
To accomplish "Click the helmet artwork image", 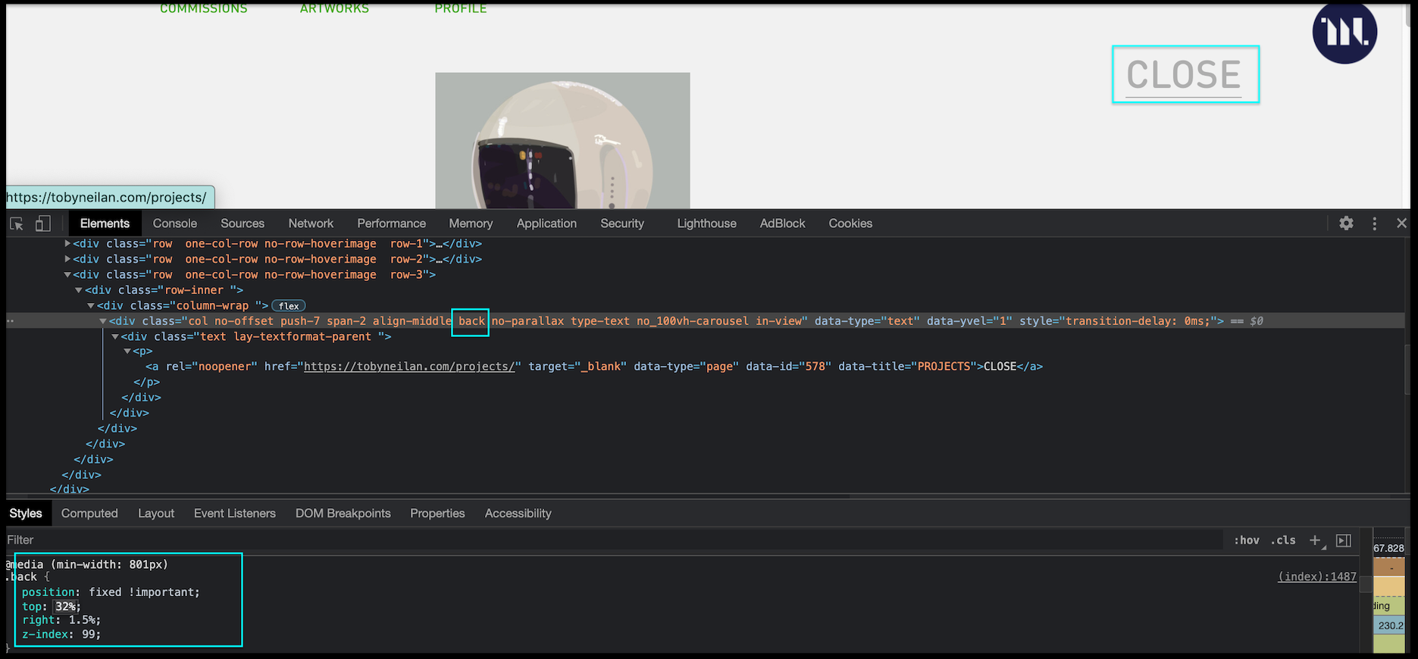I will 562,141.
